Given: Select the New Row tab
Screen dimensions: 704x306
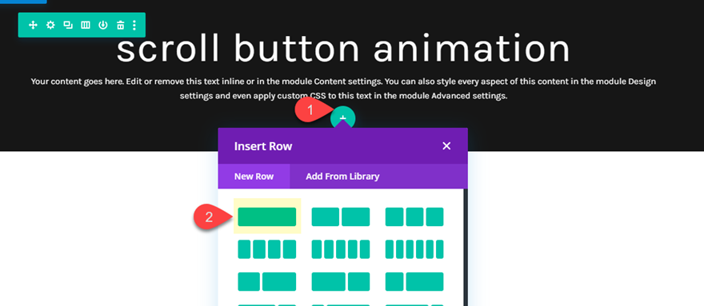Looking at the screenshot, I should click(254, 177).
